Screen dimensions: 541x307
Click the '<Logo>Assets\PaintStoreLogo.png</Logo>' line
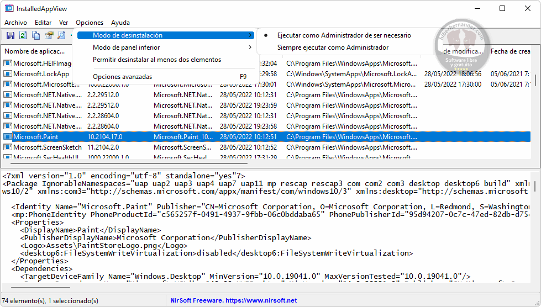[x=104, y=245]
